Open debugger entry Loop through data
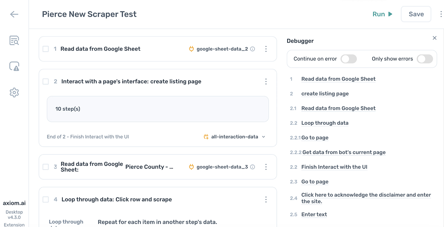This screenshot has width=444, height=227. coord(325,123)
